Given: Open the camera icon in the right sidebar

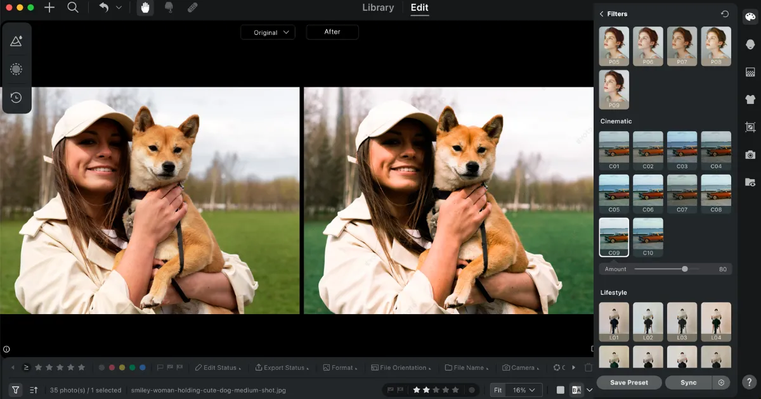Looking at the screenshot, I should [x=750, y=155].
